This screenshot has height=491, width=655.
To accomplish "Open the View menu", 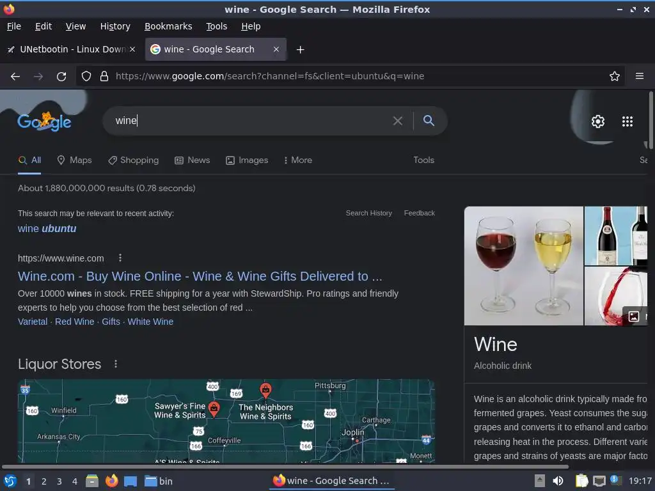I will click(x=75, y=26).
